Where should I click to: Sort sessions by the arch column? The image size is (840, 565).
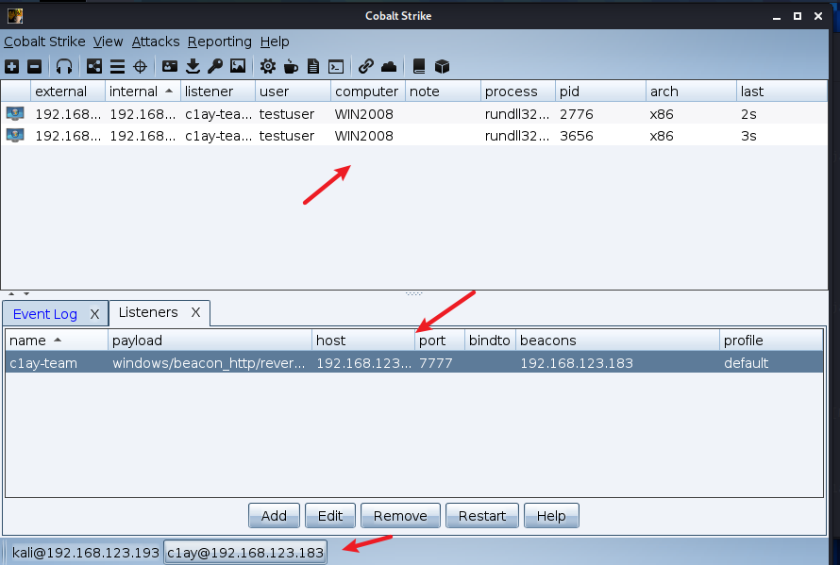point(691,91)
